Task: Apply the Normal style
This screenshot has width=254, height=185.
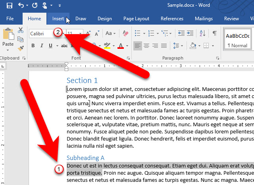Action: (x=237, y=39)
